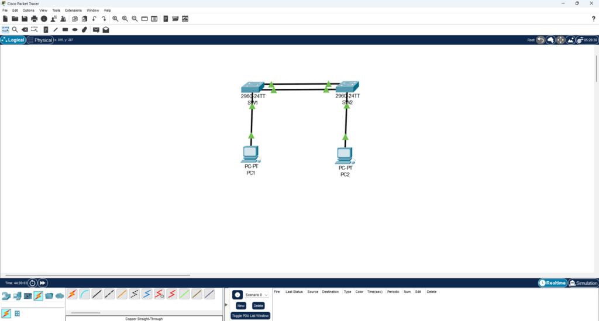Image resolution: width=599 pixels, height=321 pixels.
Task: Click the Fast Forward Time control
Action: tap(43, 283)
